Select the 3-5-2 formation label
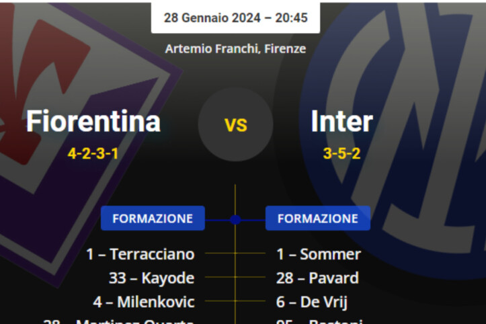The width and height of the screenshot is (486, 324). [341, 153]
